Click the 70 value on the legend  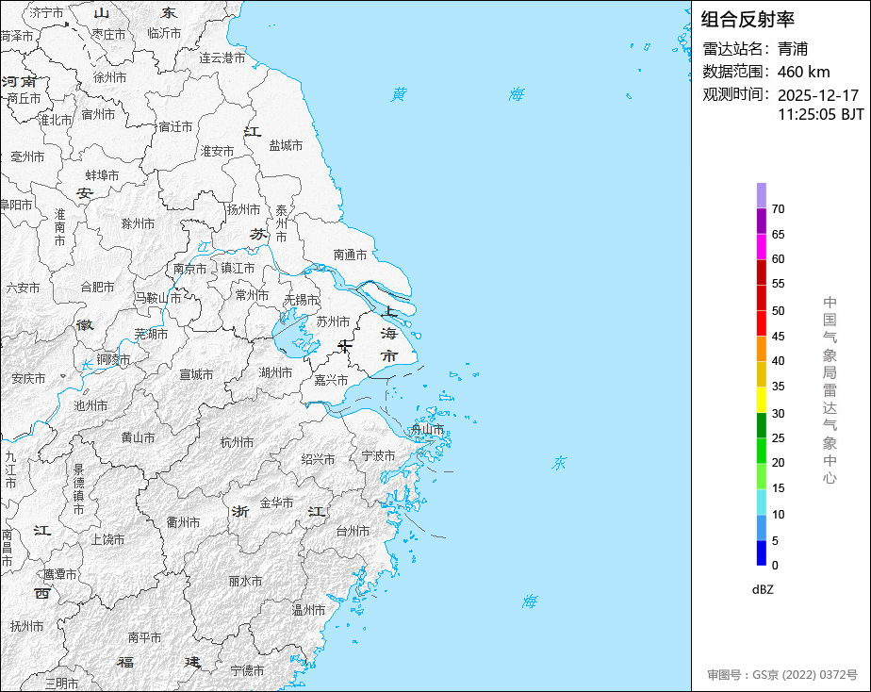(x=778, y=209)
